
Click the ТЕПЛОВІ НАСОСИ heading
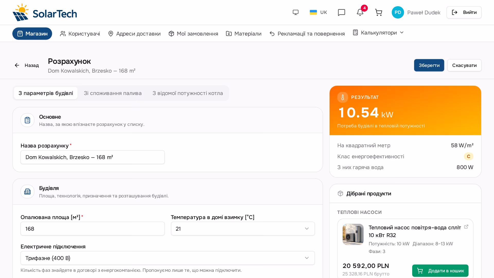pos(359,212)
